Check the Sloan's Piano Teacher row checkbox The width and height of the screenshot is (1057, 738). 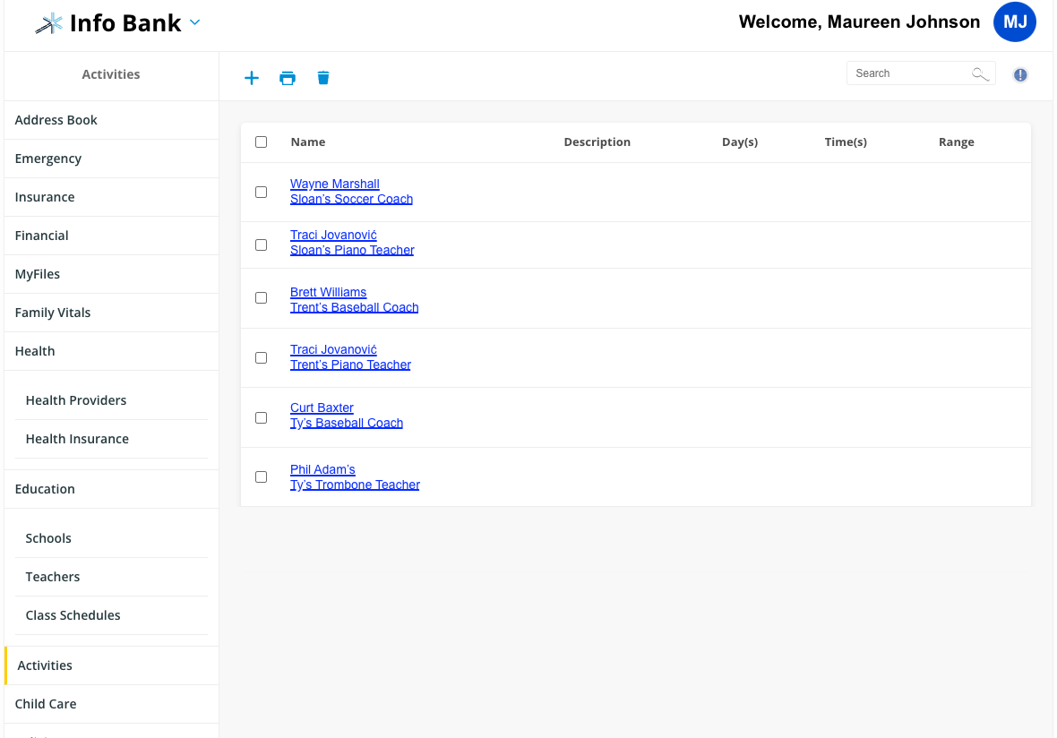tap(261, 245)
